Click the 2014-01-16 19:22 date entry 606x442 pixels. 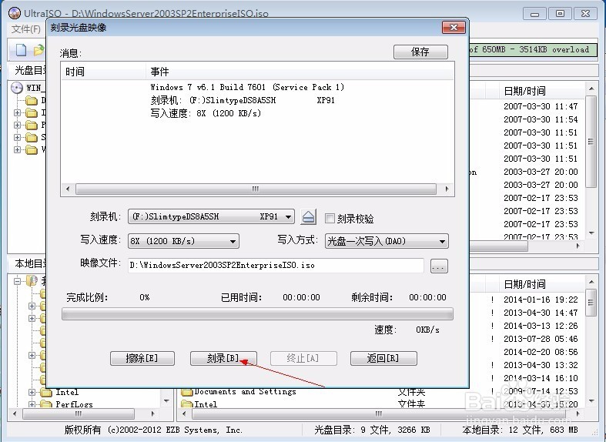[541, 300]
